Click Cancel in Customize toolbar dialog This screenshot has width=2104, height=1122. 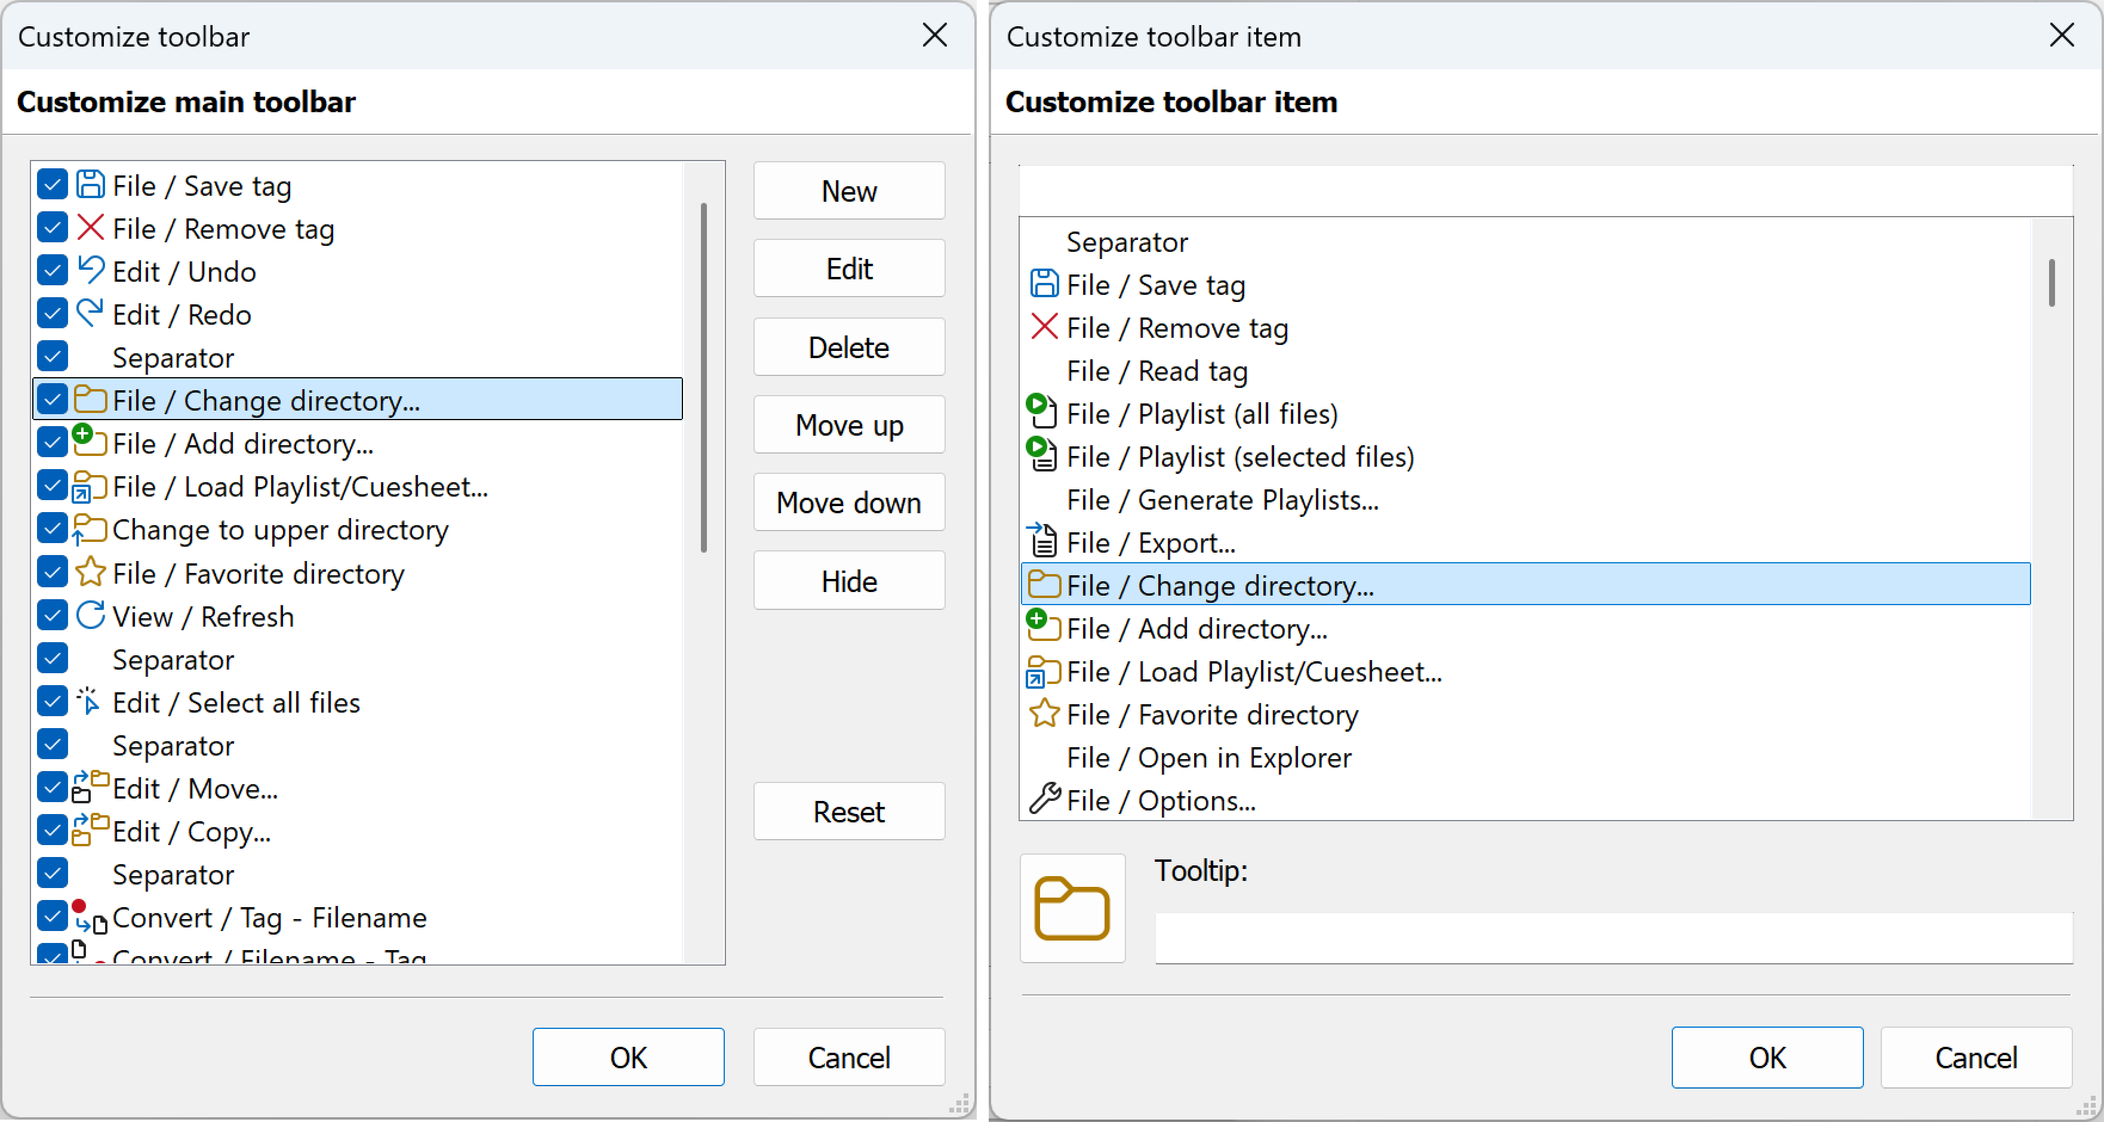pyautogui.click(x=848, y=1058)
